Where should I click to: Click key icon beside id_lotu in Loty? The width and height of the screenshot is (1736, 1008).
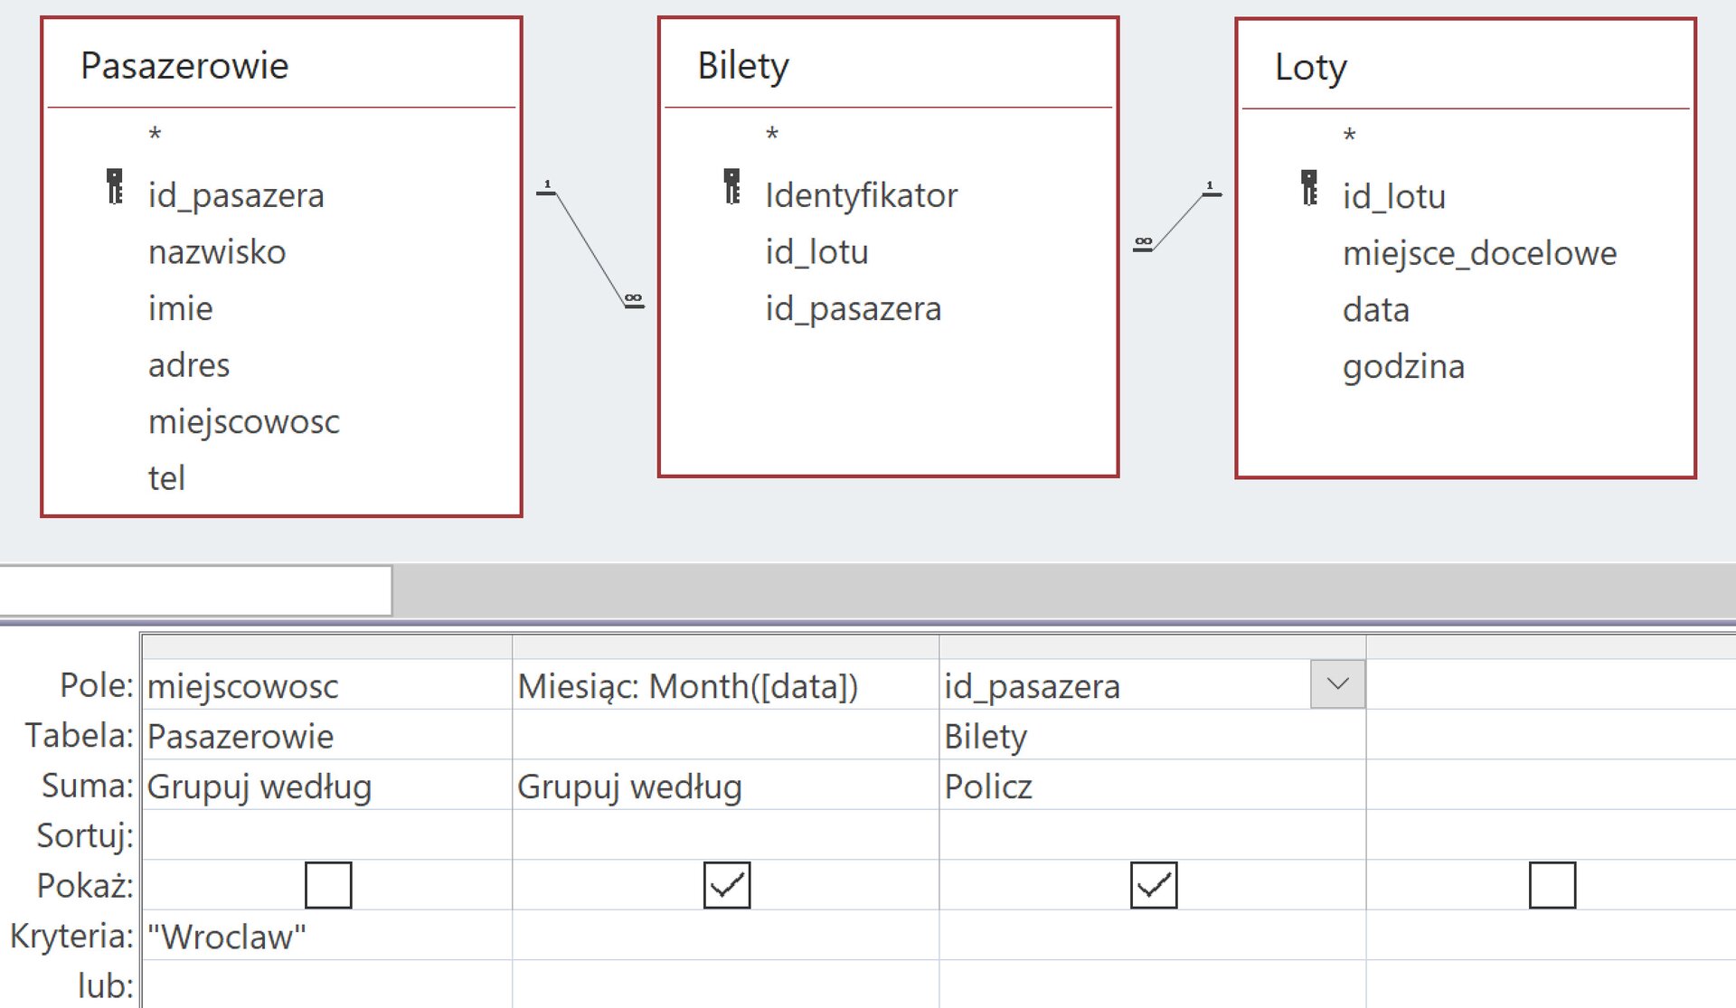click(x=1308, y=188)
